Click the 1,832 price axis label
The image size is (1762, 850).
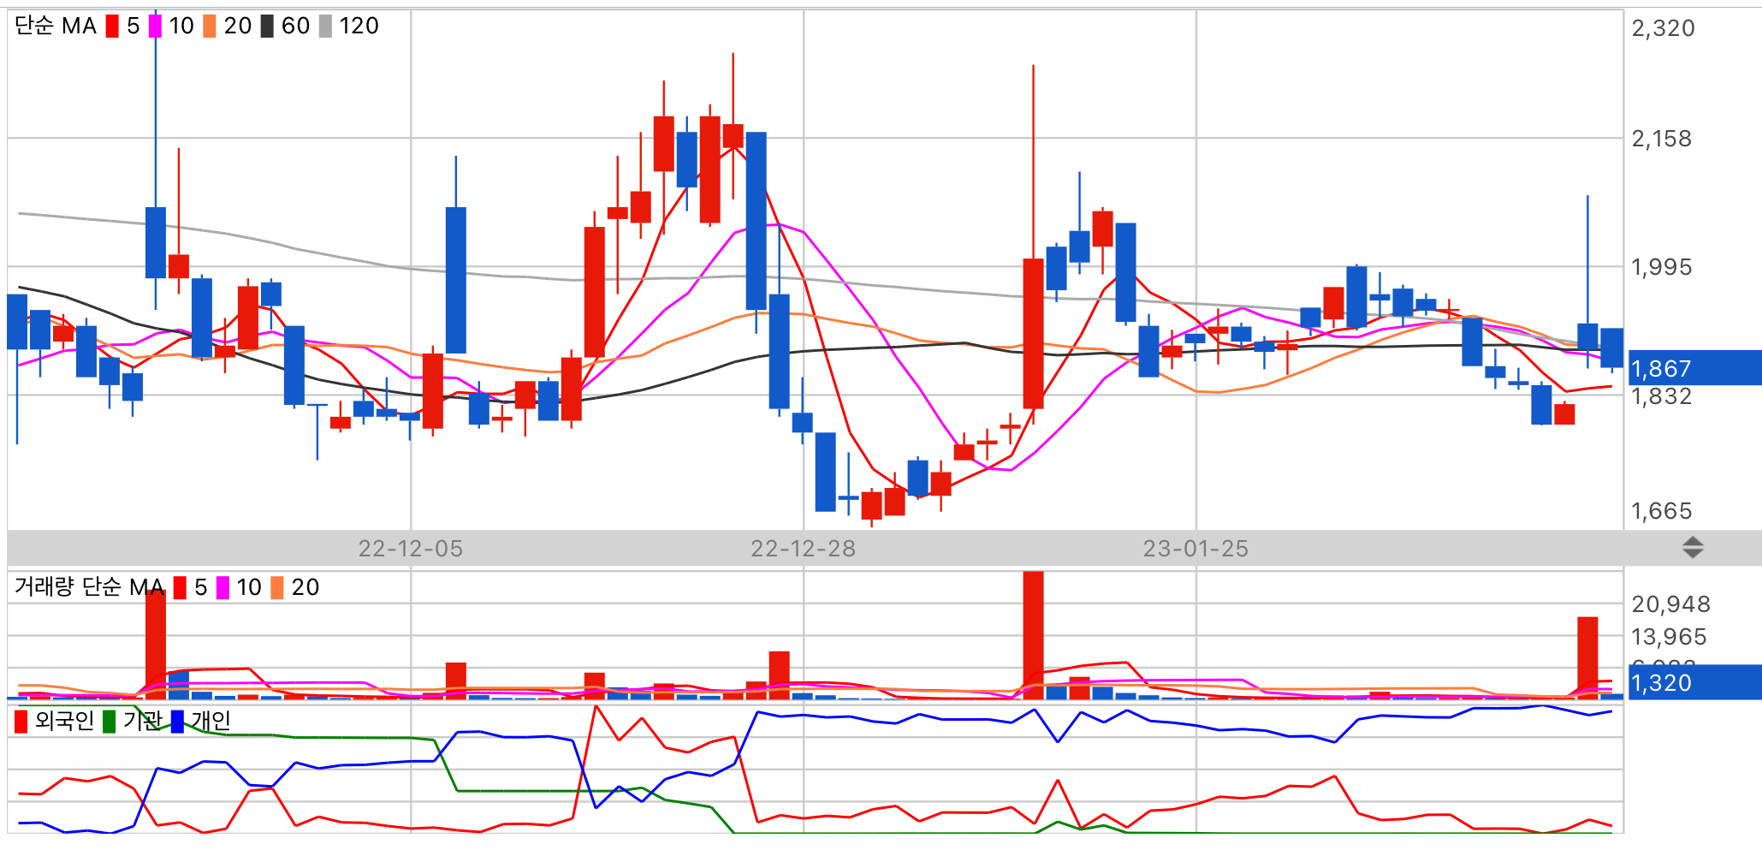pyautogui.click(x=1661, y=396)
